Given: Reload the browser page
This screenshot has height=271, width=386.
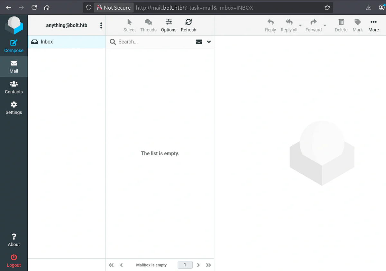Looking at the screenshot, I should (x=34, y=7).
